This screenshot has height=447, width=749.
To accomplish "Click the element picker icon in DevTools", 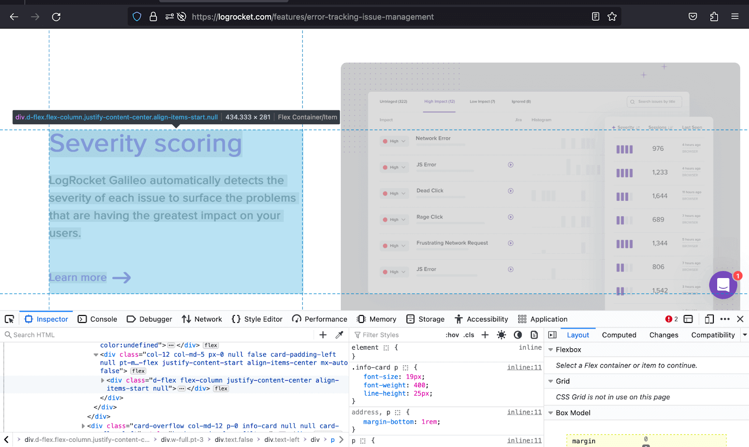I will (9, 319).
